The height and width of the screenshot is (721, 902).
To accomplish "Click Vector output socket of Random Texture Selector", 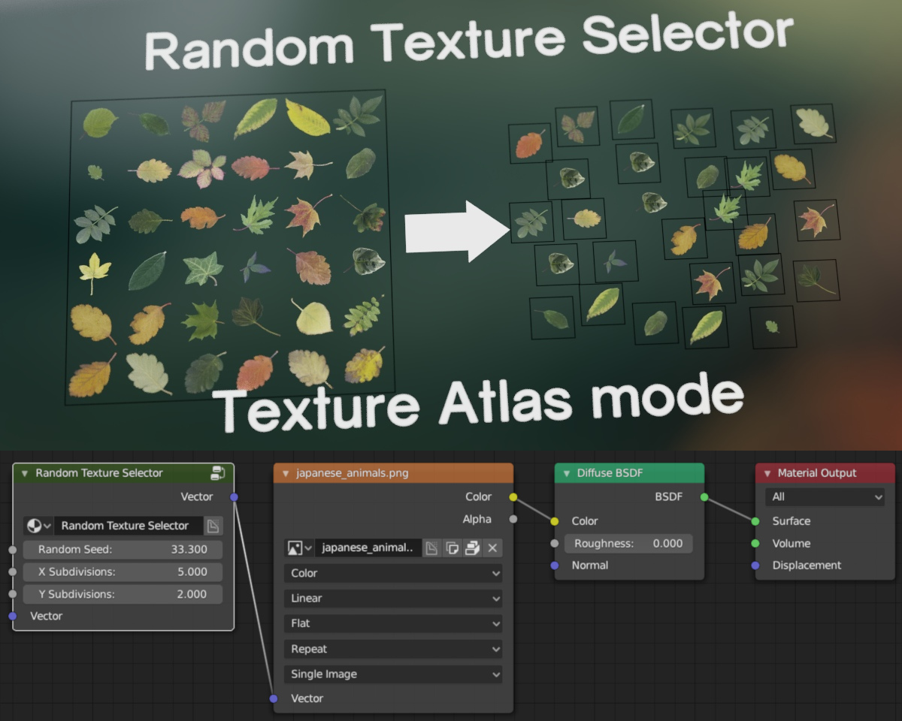I will coord(234,496).
